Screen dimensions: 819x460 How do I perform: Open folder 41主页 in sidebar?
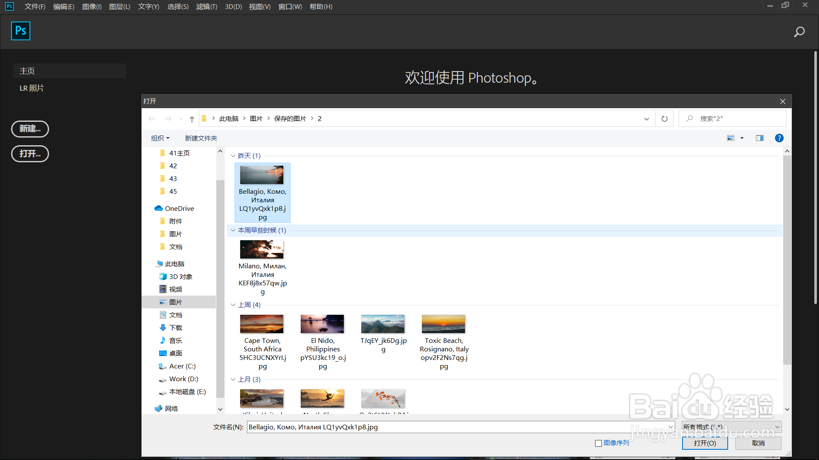point(179,153)
